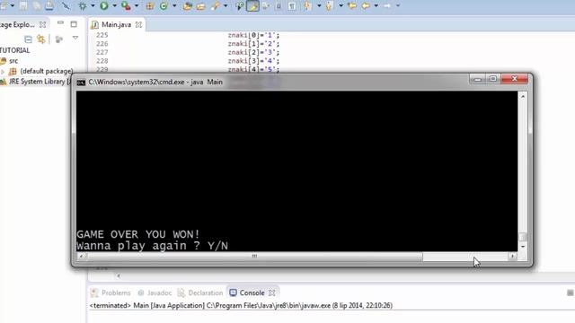Click cmd window scroll down arrow
The height and width of the screenshot is (323, 575).
pyautogui.click(x=523, y=247)
